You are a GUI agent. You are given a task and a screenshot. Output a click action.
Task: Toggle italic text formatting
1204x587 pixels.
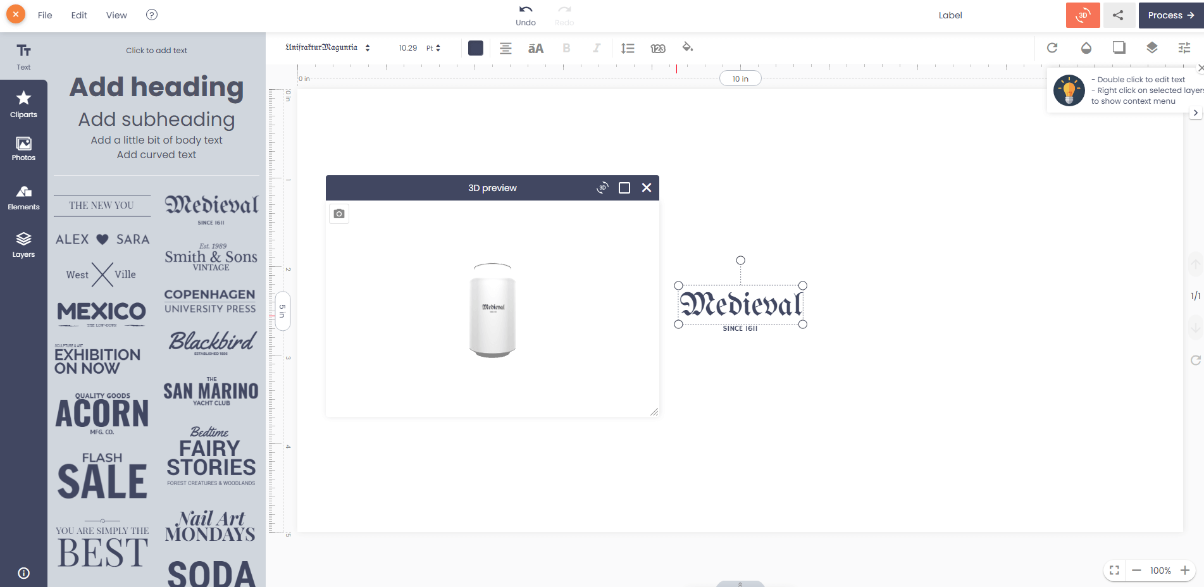click(x=596, y=48)
